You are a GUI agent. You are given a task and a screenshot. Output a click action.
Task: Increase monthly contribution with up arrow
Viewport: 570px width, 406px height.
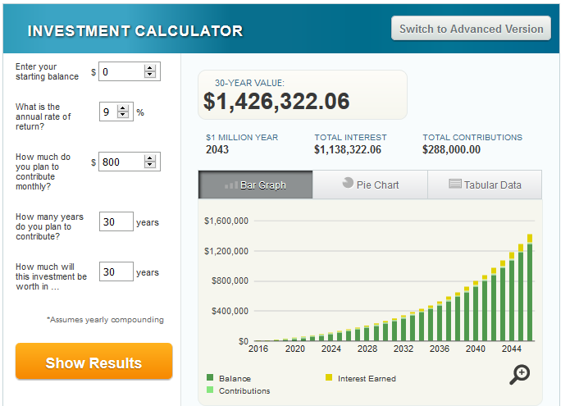[x=149, y=158]
